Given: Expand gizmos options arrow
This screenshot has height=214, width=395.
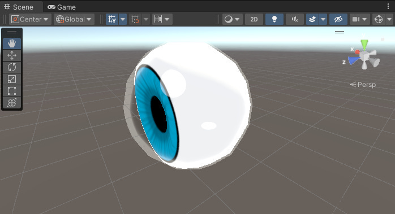Looking at the screenshot, I should tap(389, 19).
